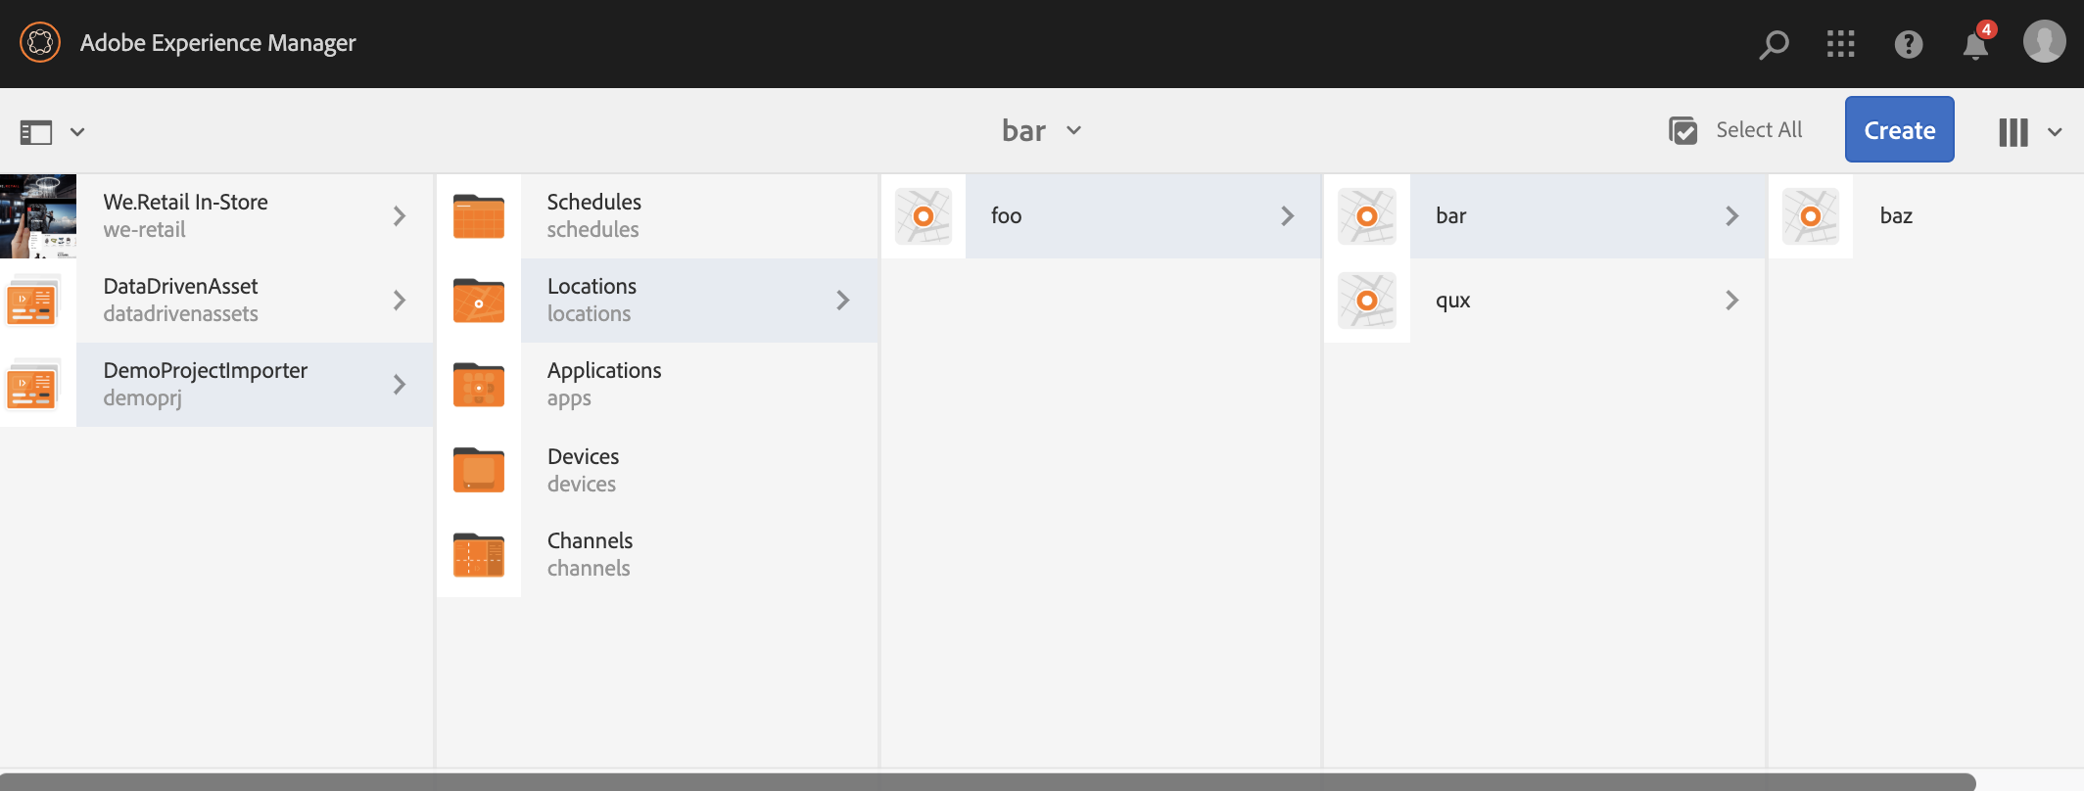The height and width of the screenshot is (791, 2084).
Task: Open the Devices folder item
Action: pyautogui.click(x=657, y=470)
